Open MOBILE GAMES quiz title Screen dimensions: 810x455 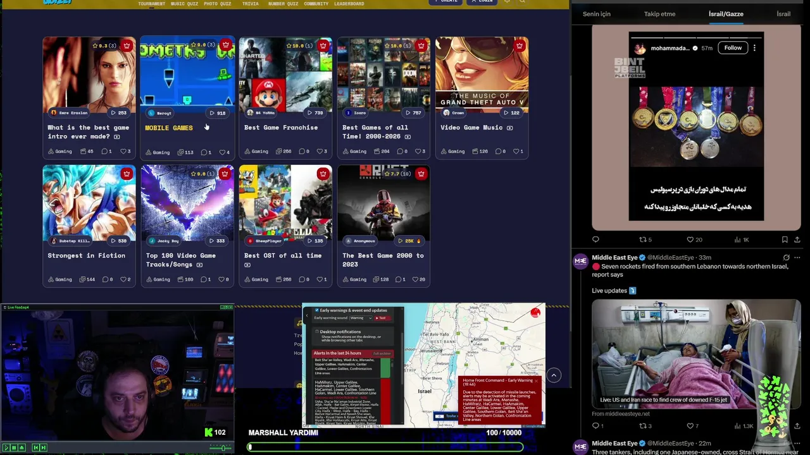[x=169, y=128]
